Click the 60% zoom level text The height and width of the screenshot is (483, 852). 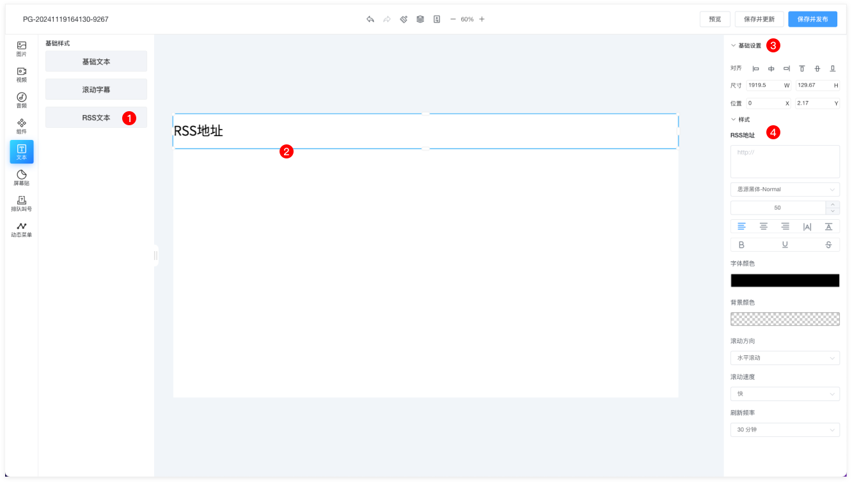[x=467, y=19]
